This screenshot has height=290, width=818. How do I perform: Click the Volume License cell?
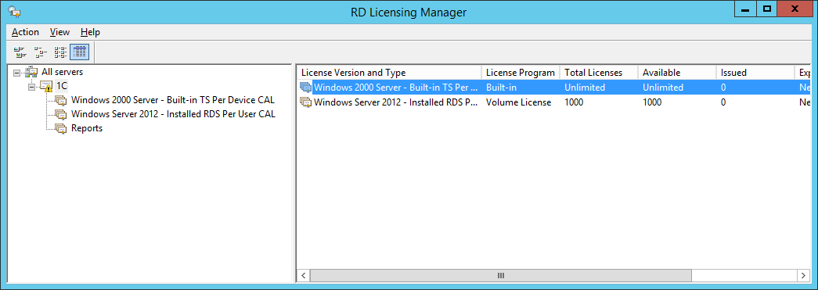[x=518, y=102]
